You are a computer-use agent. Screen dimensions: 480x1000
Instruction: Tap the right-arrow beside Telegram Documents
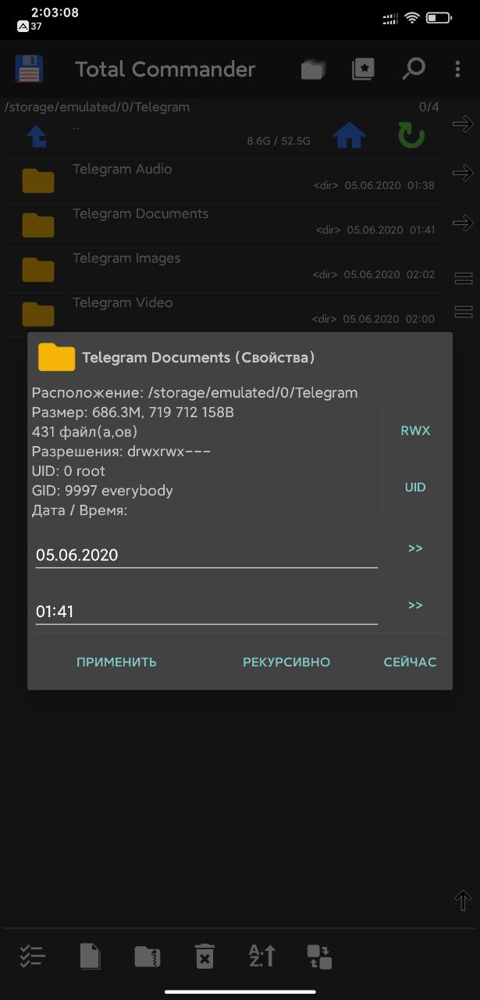click(463, 223)
